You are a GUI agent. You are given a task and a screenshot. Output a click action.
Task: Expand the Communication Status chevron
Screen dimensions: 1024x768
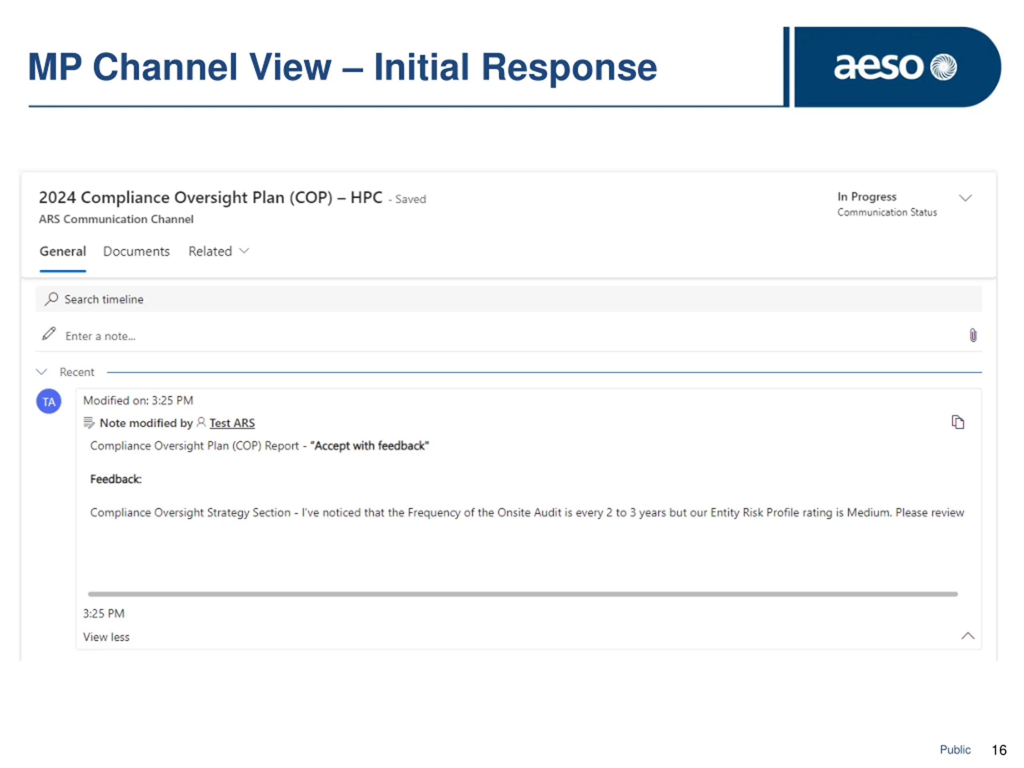click(x=965, y=198)
